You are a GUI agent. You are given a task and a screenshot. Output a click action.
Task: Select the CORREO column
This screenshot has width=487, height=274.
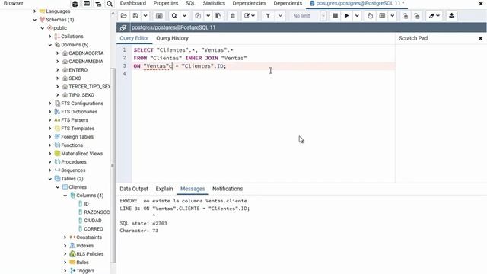(94, 229)
